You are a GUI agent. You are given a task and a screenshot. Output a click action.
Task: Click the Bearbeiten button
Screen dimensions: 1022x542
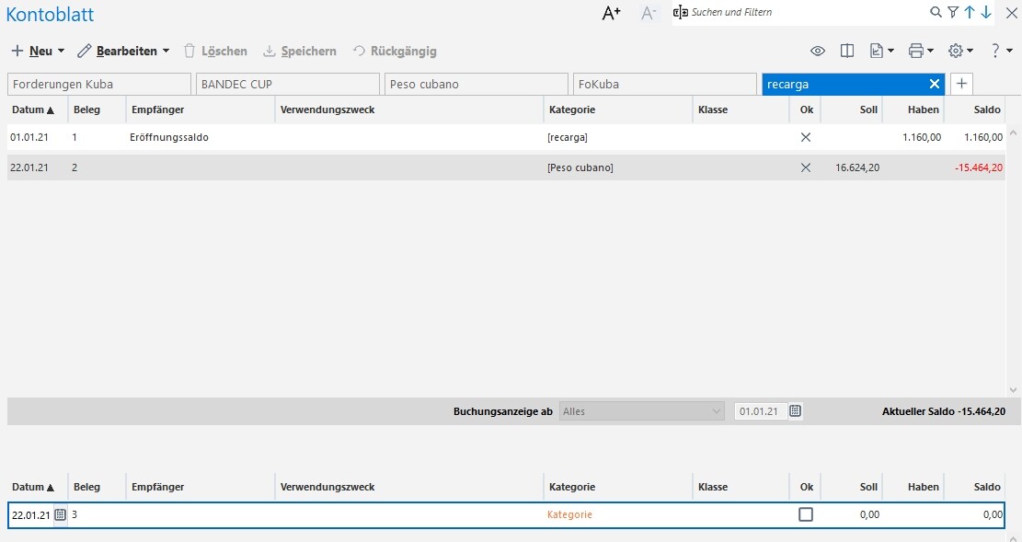click(x=118, y=51)
